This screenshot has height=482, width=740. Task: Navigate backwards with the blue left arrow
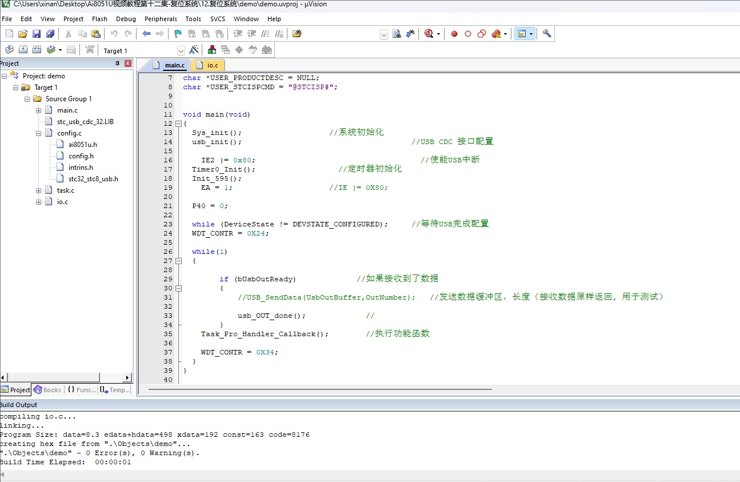[146, 34]
